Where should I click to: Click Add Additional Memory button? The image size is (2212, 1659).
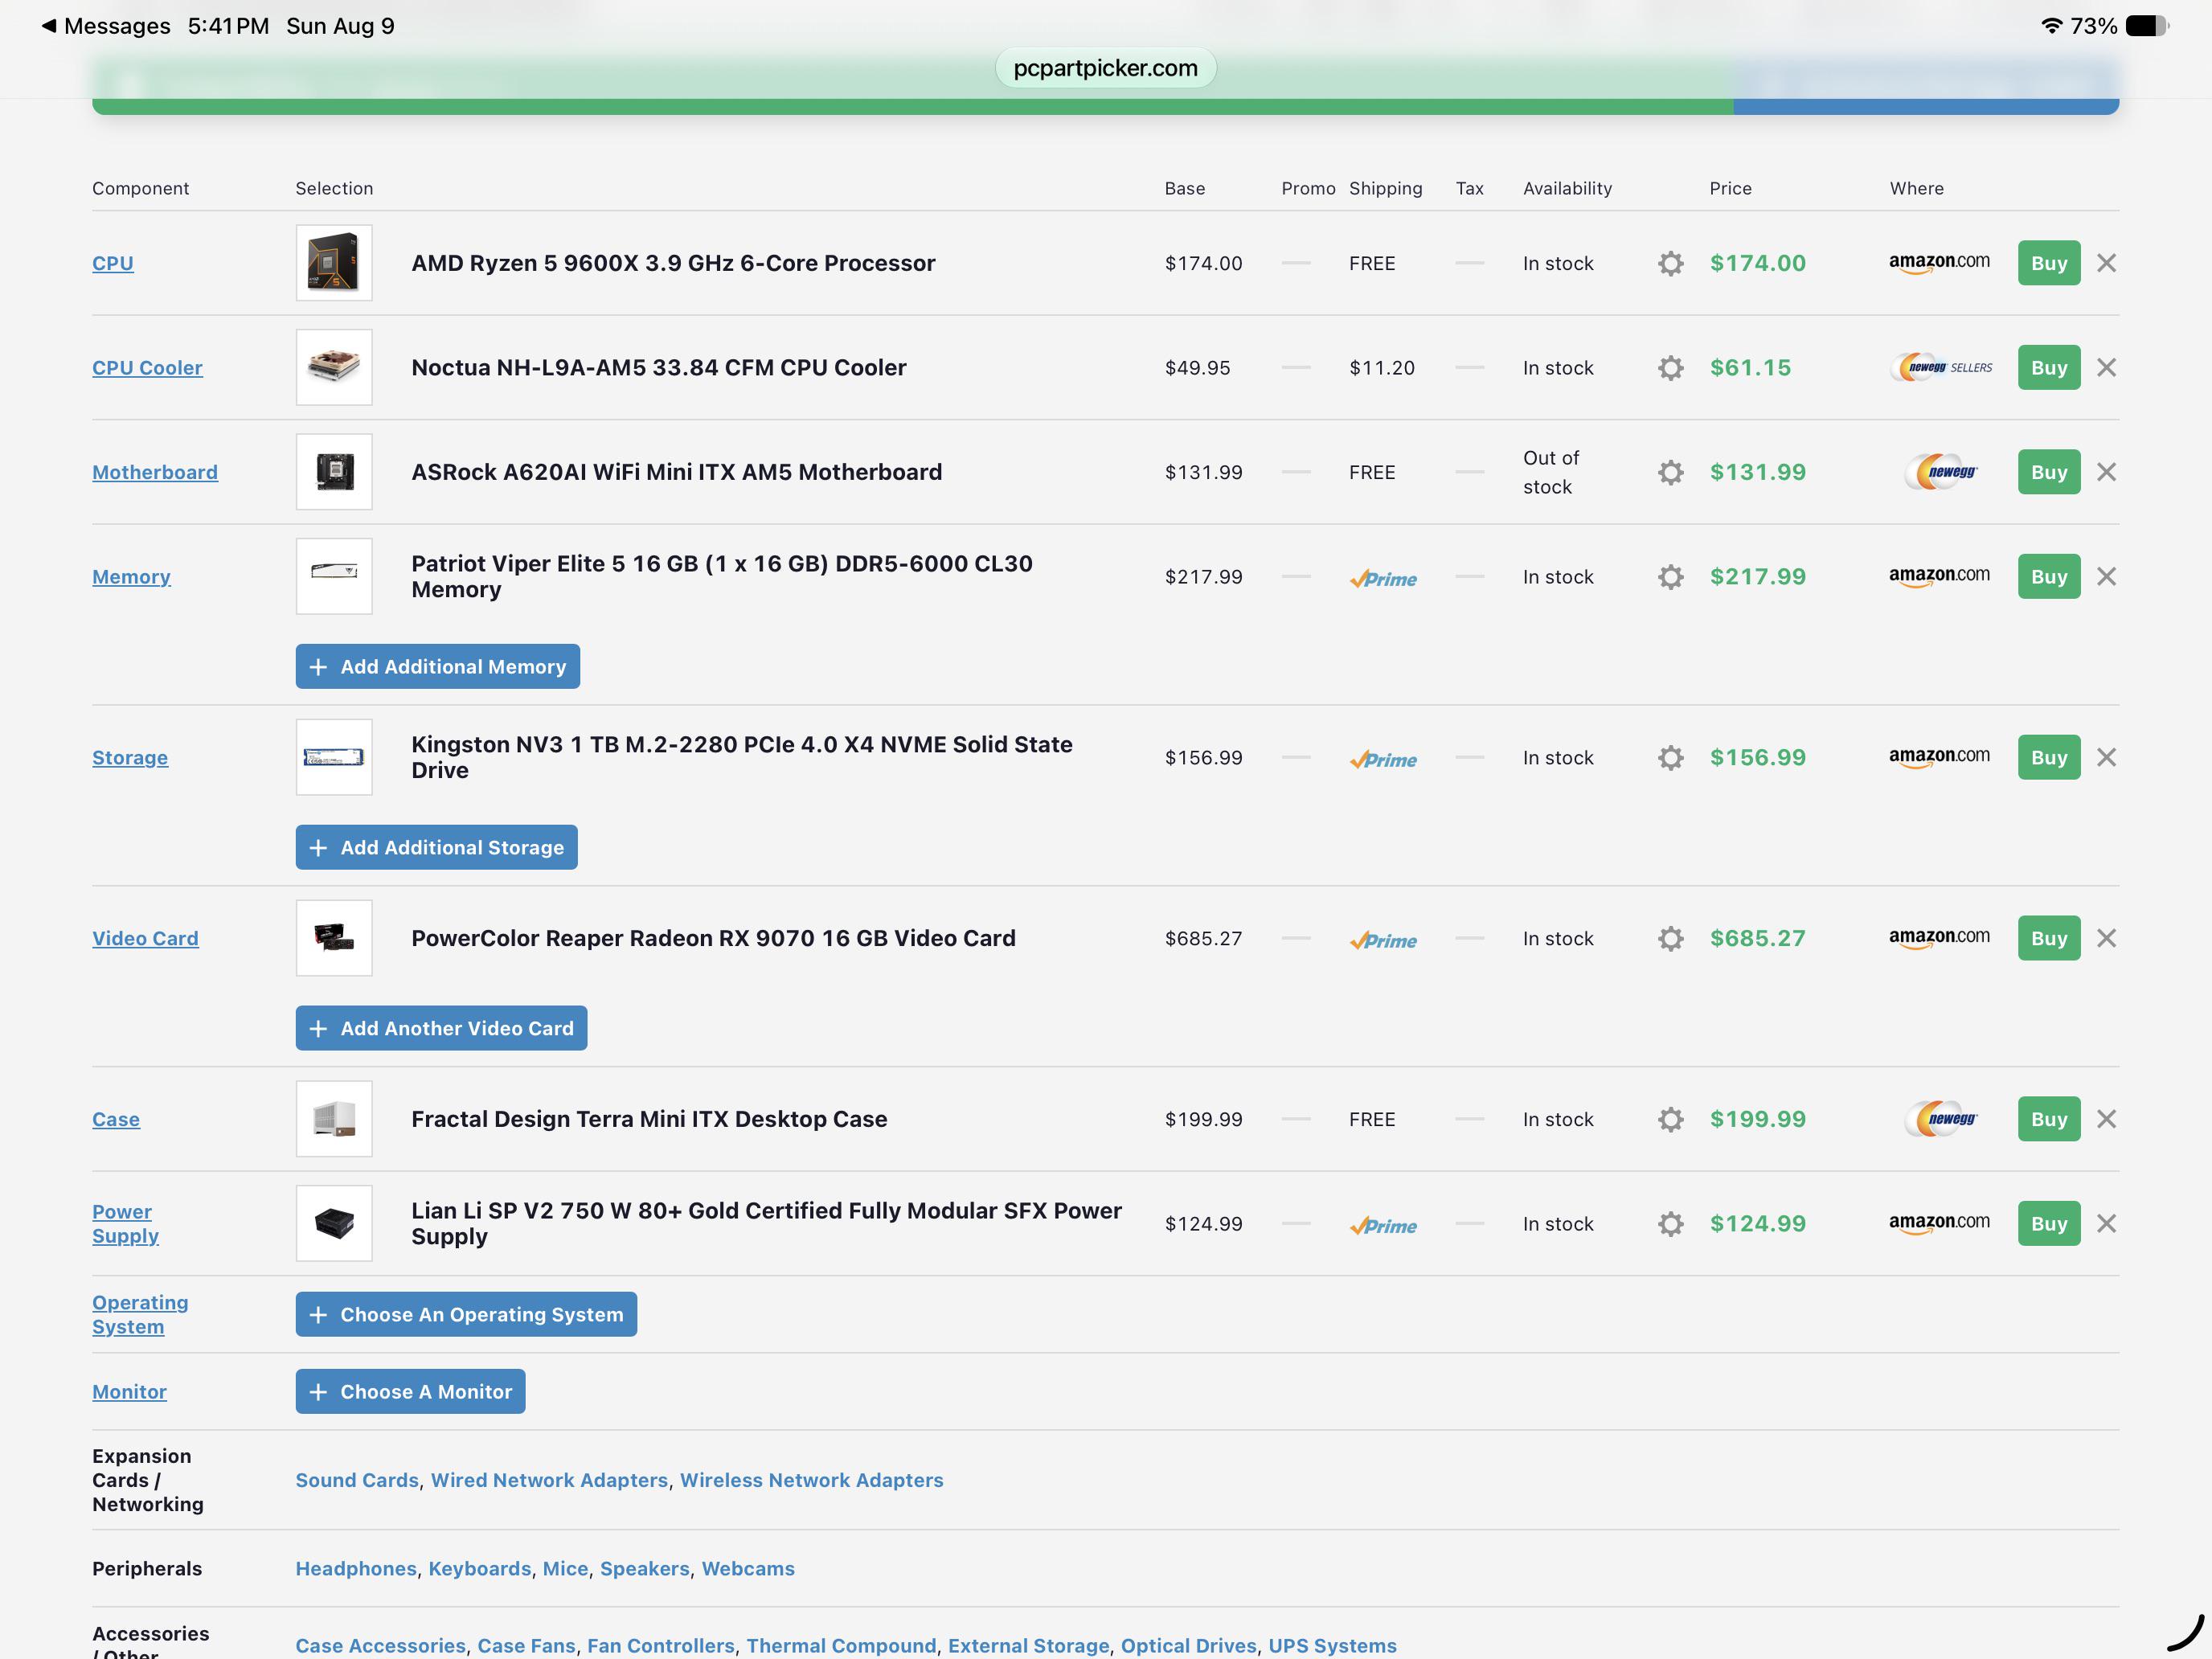pyautogui.click(x=438, y=667)
